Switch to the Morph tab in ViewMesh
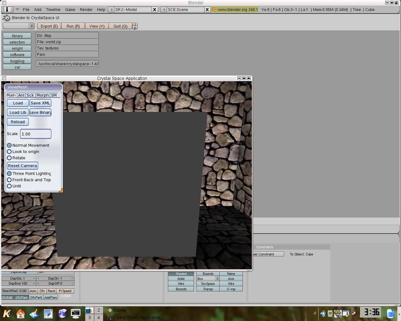The height and width of the screenshot is (321, 401). point(43,95)
